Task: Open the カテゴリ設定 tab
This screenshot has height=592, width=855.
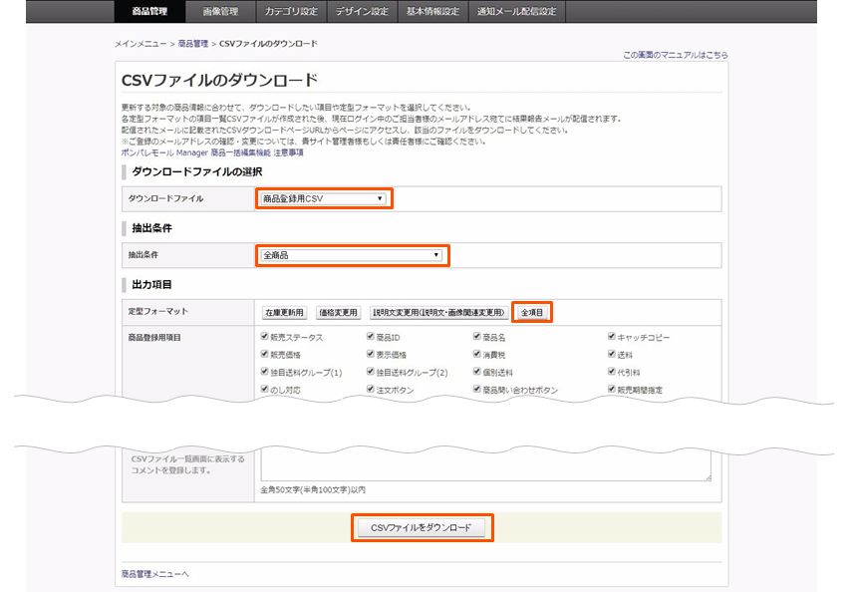Action: click(x=291, y=11)
